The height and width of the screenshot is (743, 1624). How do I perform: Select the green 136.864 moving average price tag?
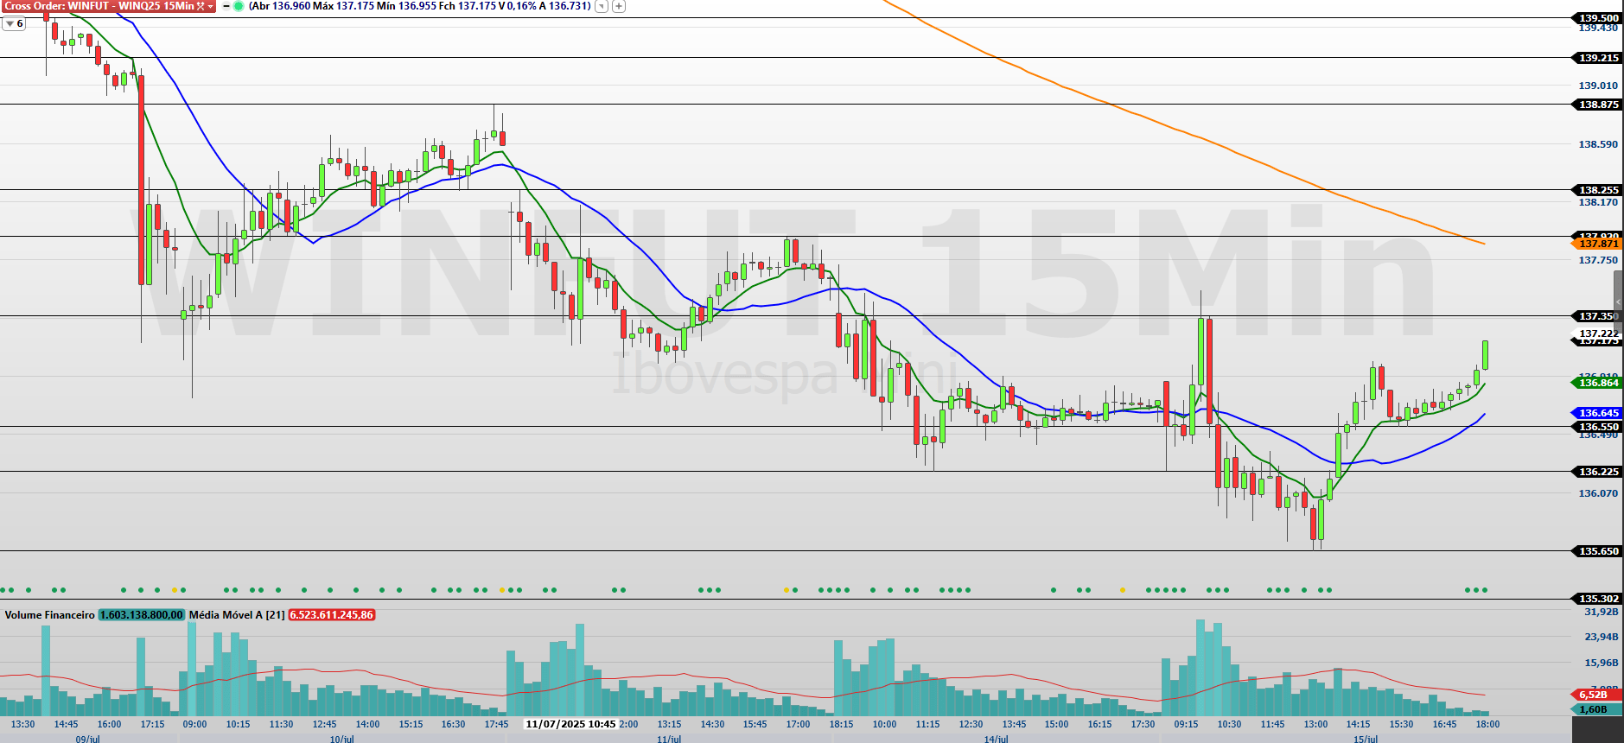click(1595, 383)
